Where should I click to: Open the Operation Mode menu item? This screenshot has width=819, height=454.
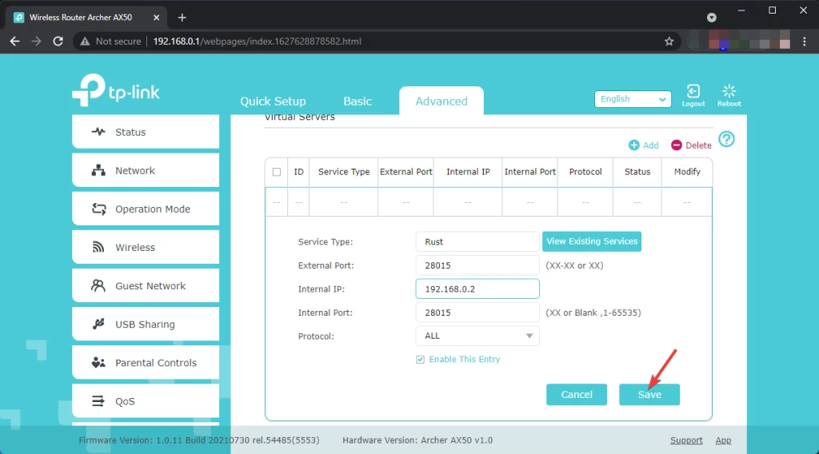pos(146,209)
